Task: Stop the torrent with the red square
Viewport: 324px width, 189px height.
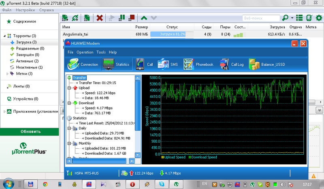Action: tap(132, 18)
